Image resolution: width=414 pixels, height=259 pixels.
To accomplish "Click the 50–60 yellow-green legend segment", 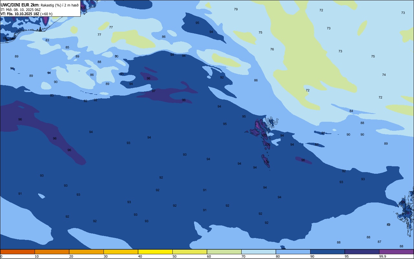I will pos(190,252).
